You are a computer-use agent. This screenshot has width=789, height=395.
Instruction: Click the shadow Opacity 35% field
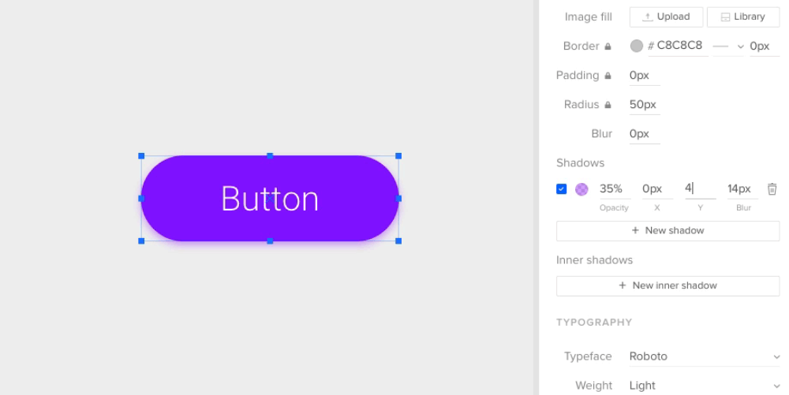(613, 189)
